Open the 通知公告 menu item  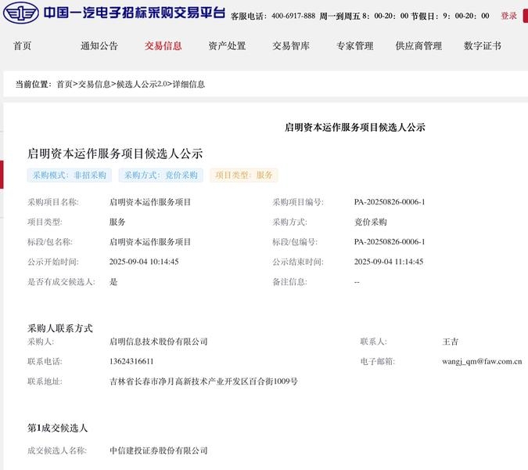99,46
